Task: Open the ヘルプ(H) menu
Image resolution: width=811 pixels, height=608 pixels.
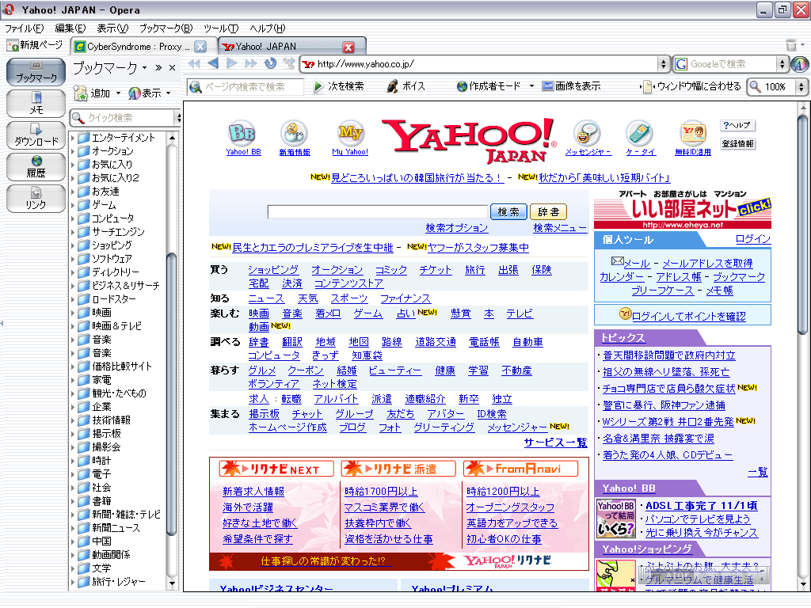Action: [x=268, y=28]
